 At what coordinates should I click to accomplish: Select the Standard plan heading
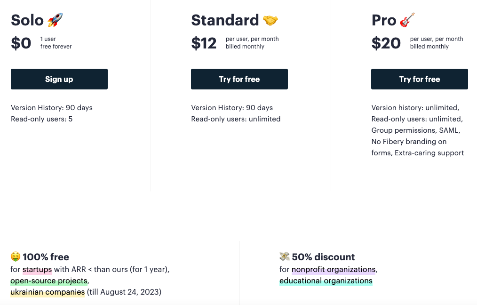click(225, 20)
